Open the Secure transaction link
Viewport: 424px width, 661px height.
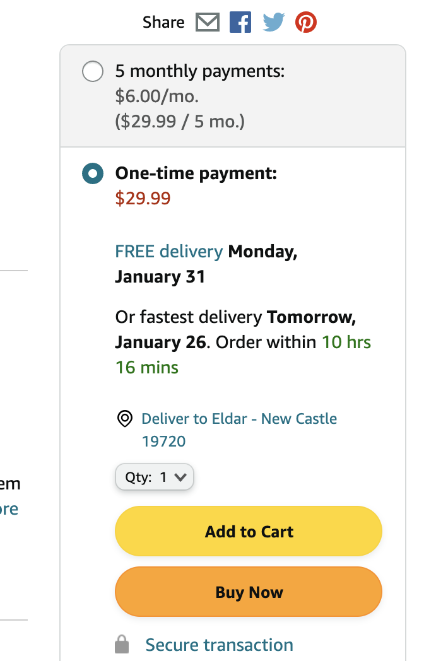(x=219, y=645)
